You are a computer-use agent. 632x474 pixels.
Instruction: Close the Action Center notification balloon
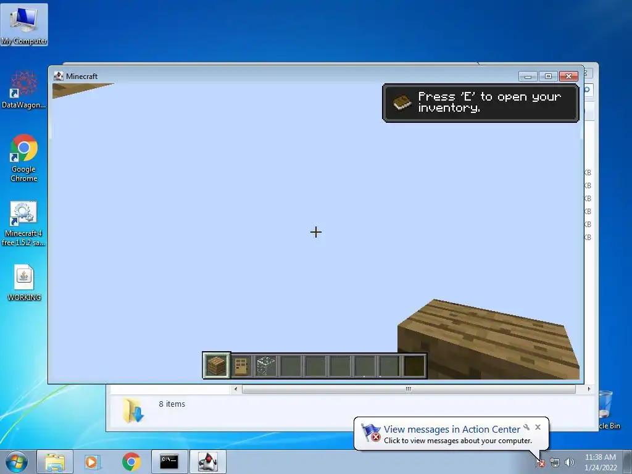tap(538, 427)
